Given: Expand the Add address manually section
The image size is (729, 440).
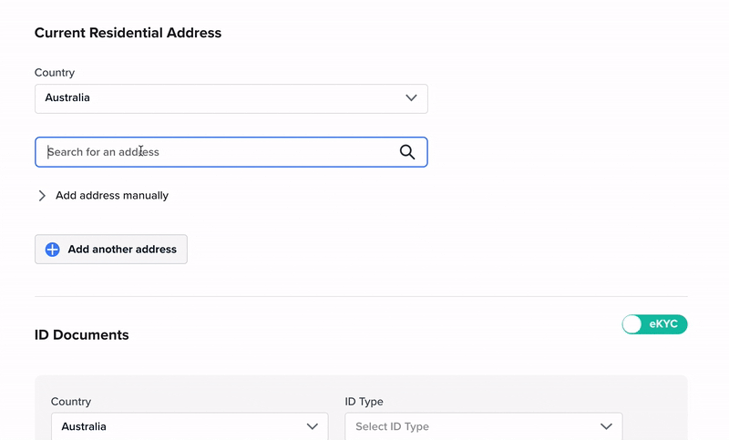Looking at the screenshot, I should coord(112,196).
